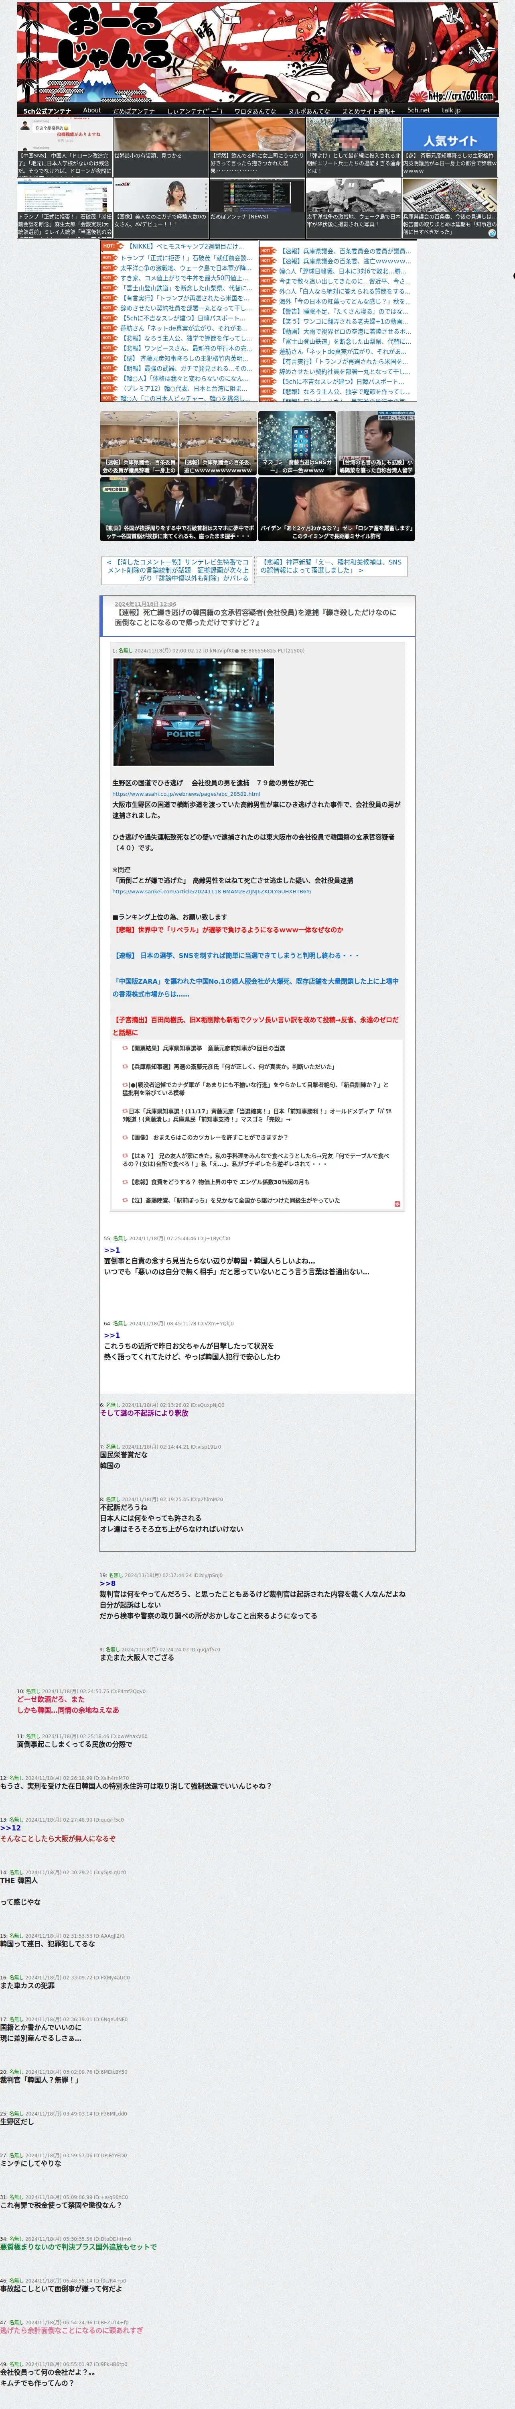
Task: Select post 6 comment そして謎の不起訴により釈放
Action: [x=144, y=1413]
